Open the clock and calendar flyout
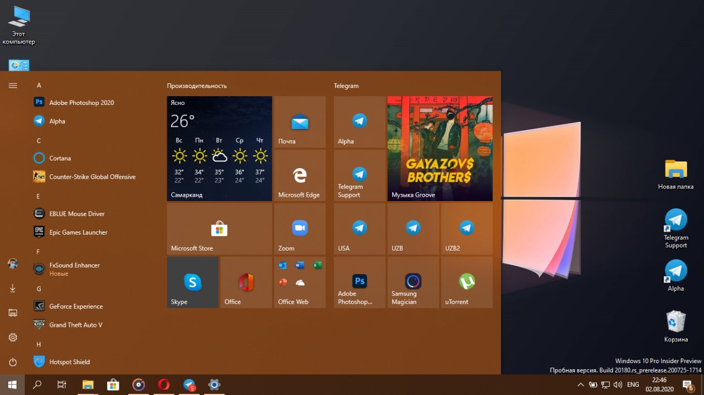 click(659, 385)
